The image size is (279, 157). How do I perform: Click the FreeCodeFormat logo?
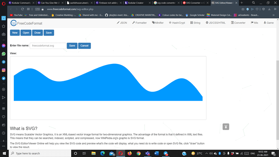point(26,23)
